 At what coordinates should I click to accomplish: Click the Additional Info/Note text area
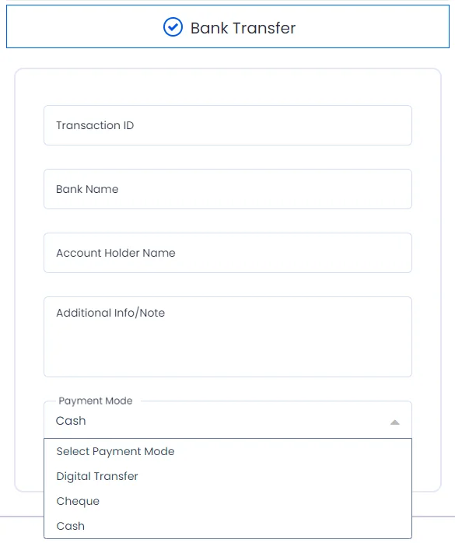click(x=228, y=337)
